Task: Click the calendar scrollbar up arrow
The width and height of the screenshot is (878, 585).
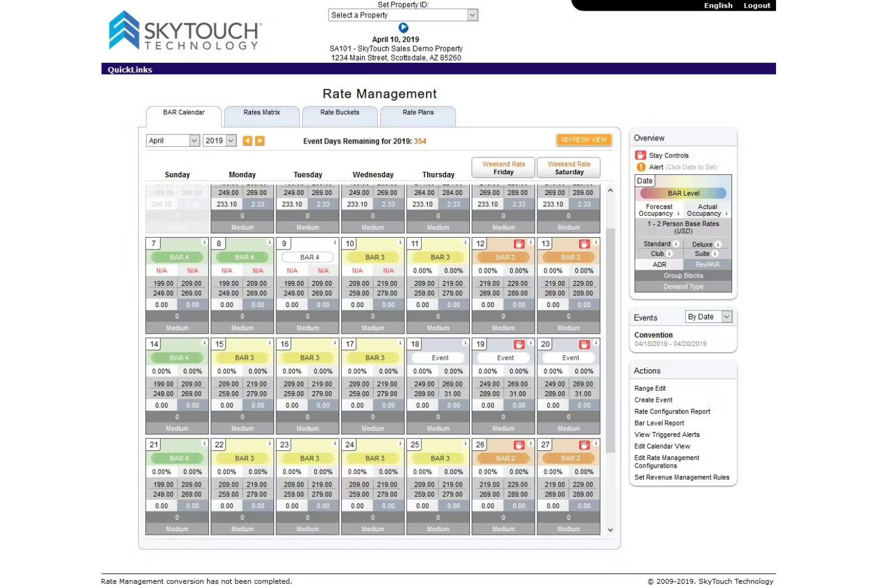Action: point(610,191)
